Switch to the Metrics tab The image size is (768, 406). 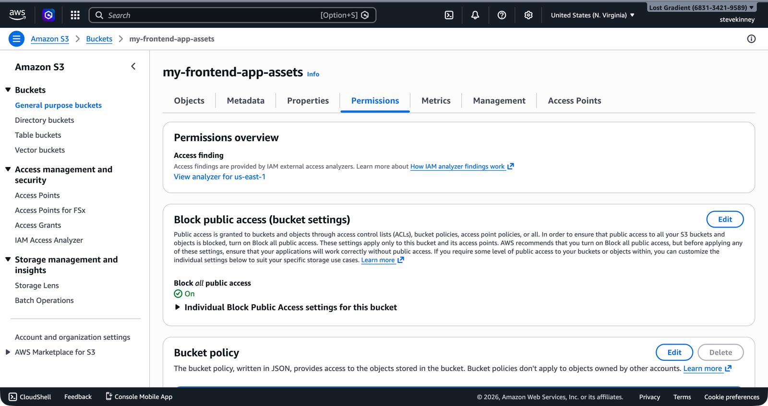coord(436,100)
